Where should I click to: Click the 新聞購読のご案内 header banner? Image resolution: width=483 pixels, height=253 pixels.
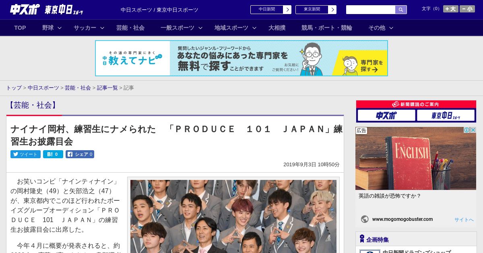[x=416, y=104]
